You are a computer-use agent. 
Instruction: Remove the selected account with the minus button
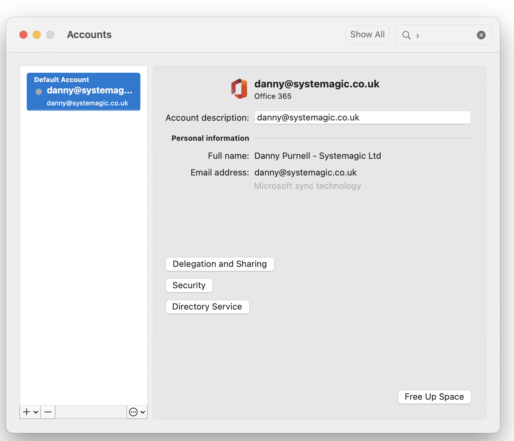point(48,412)
